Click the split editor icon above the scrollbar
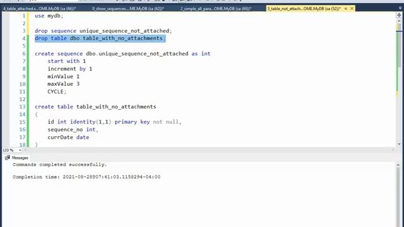Image resolution: width=404 pixels, height=227 pixels. coord(399,15)
